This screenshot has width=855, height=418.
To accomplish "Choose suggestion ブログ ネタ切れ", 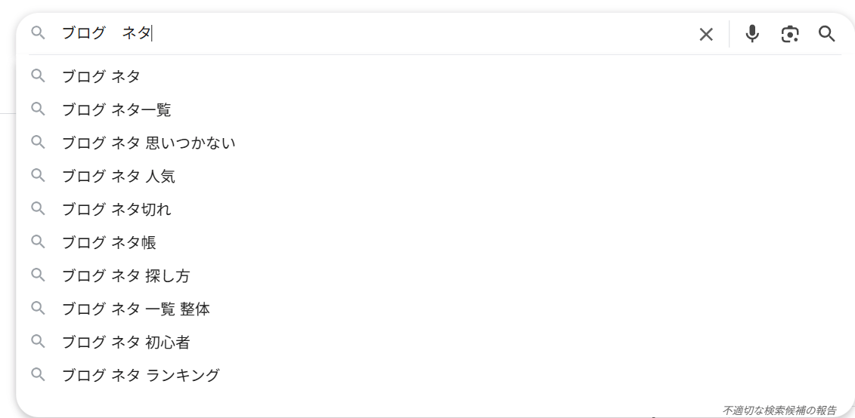I will [429, 209].
